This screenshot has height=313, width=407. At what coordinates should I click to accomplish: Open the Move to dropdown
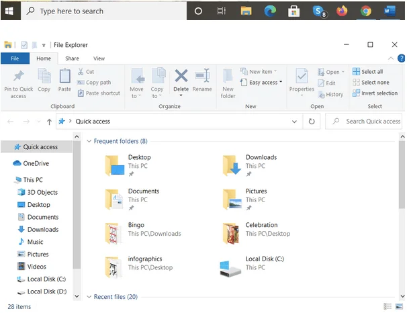[x=136, y=83]
